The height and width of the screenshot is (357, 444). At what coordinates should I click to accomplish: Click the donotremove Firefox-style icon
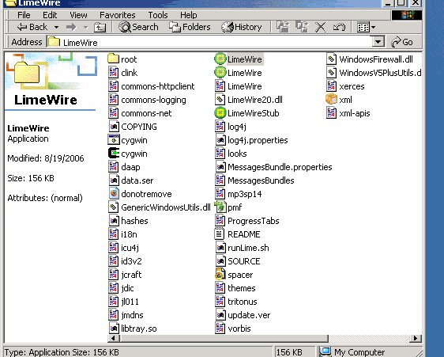(114, 194)
